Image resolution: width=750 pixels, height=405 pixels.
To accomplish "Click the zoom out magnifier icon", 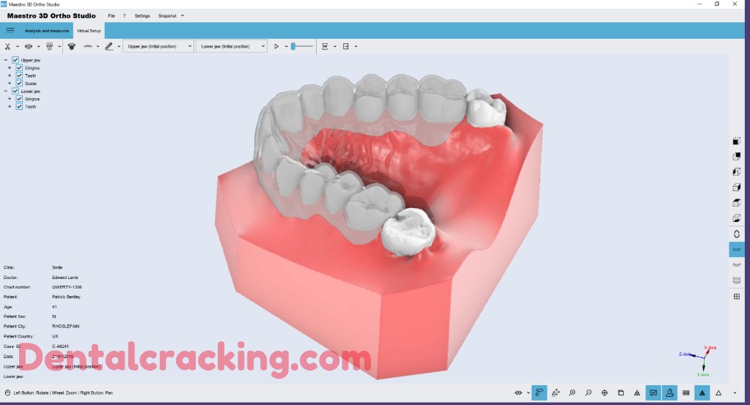I will click(x=588, y=393).
